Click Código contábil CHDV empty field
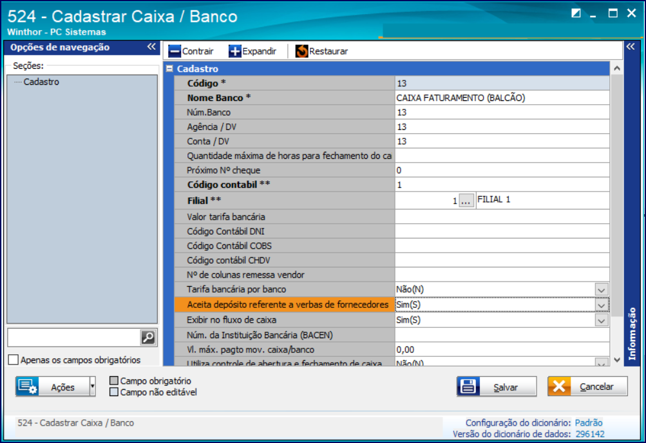 (502, 260)
